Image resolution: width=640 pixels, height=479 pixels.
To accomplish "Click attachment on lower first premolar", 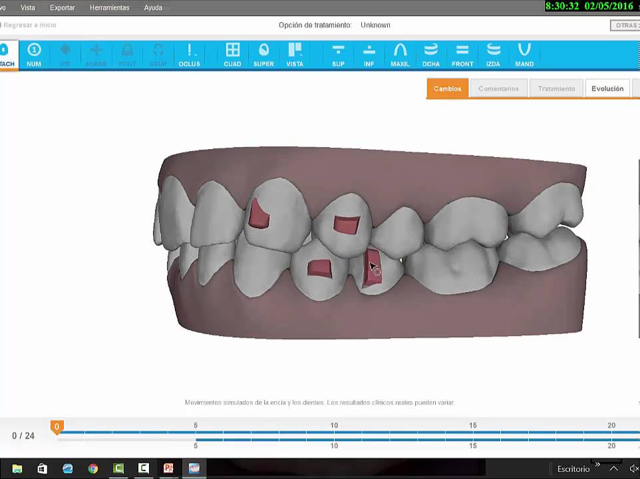I will [x=321, y=269].
